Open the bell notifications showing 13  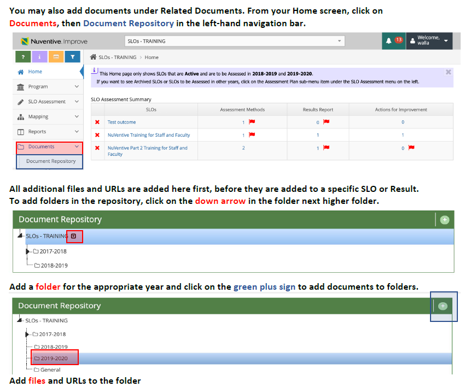[393, 41]
